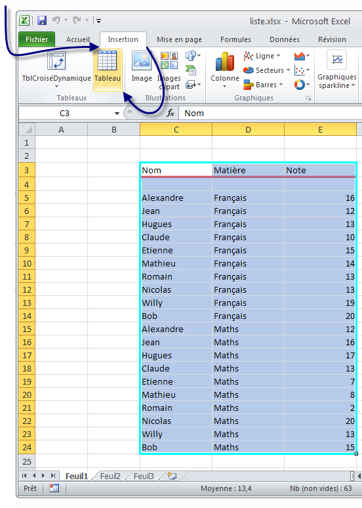Click the Select All corner of the grid

27,129
